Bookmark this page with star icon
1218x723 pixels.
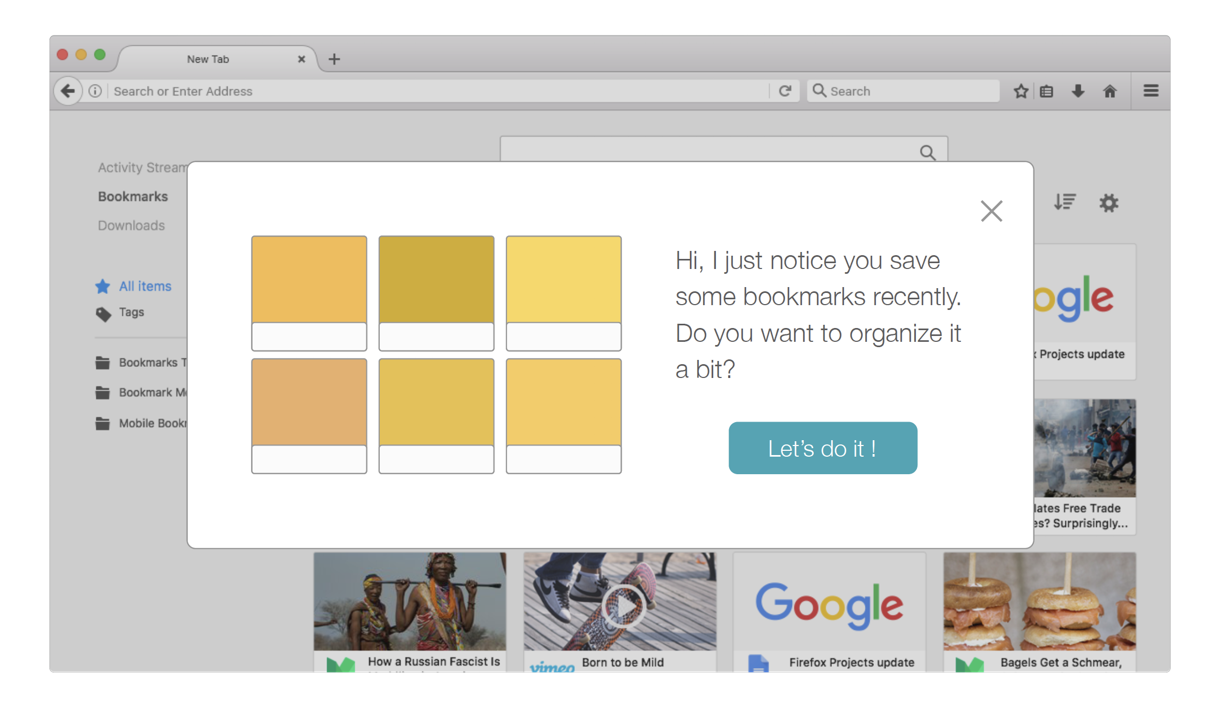[1020, 91]
